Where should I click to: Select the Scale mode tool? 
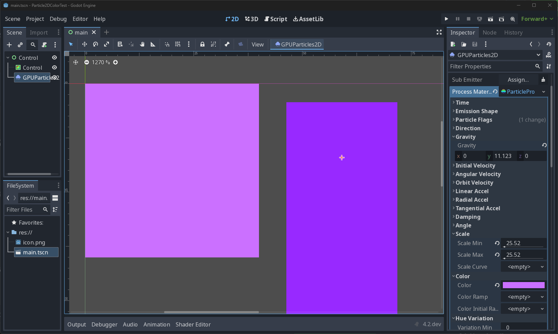click(107, 44)
